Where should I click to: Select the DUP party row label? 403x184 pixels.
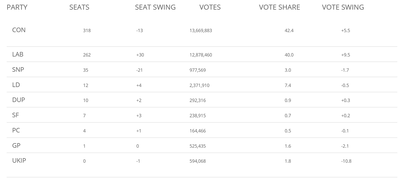19,100
